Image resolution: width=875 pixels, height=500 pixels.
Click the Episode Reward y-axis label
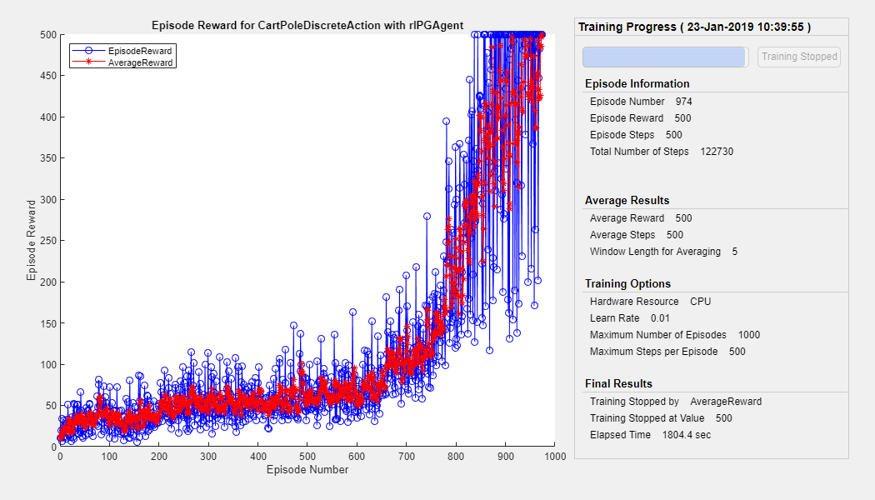coord(32,240)
